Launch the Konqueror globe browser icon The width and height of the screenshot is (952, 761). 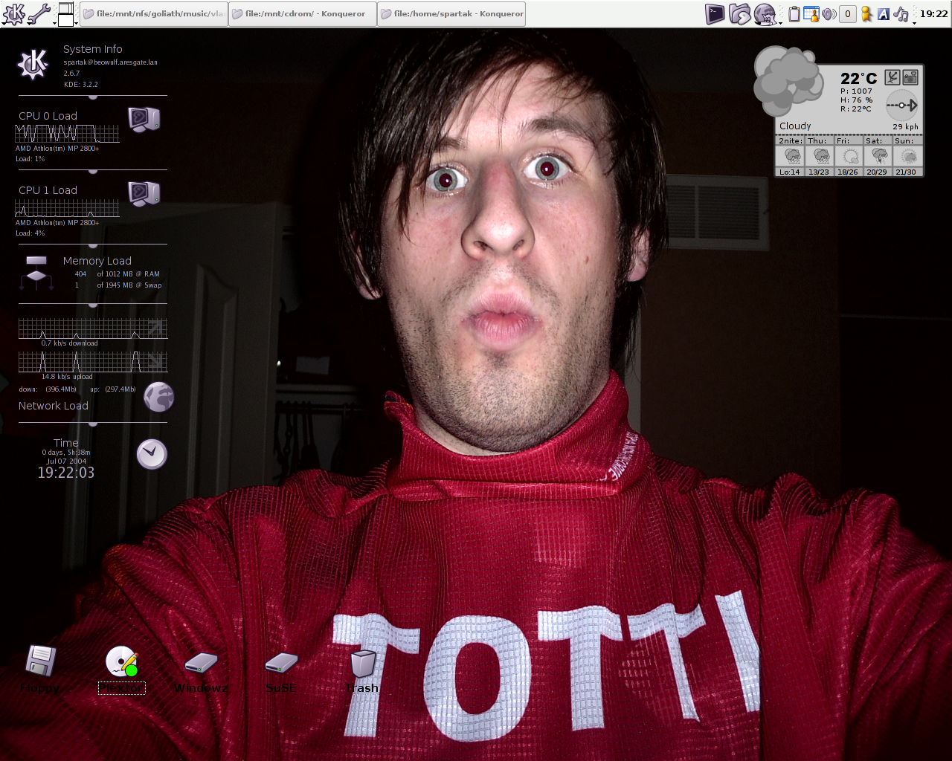[765, 13]
